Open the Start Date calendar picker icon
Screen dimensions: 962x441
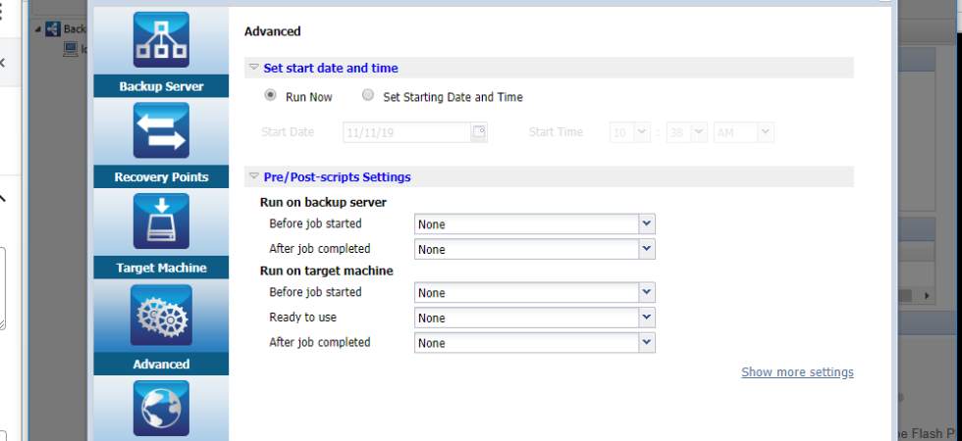coord(479,132)
